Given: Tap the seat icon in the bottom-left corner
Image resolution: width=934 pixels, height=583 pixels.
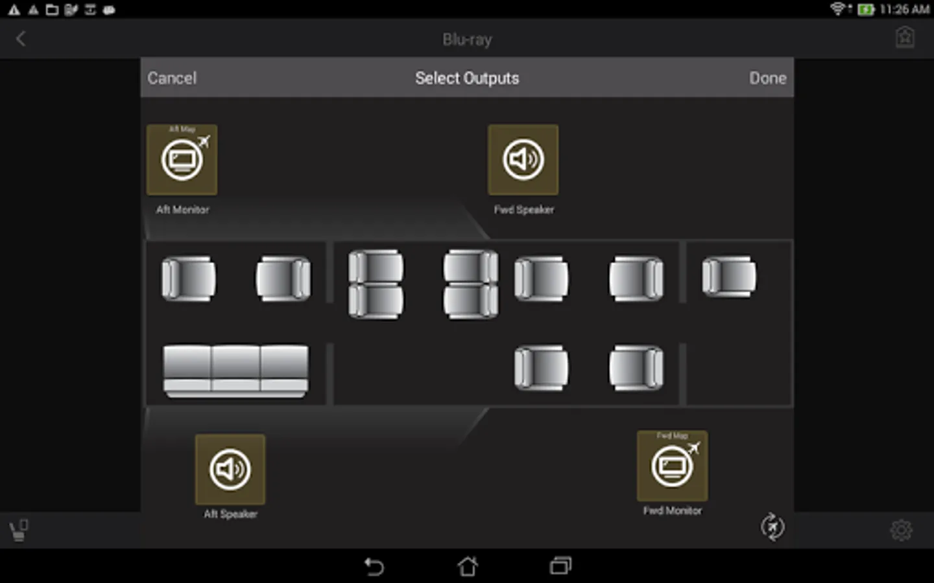Looking at the screenshot, I should 19,531.
